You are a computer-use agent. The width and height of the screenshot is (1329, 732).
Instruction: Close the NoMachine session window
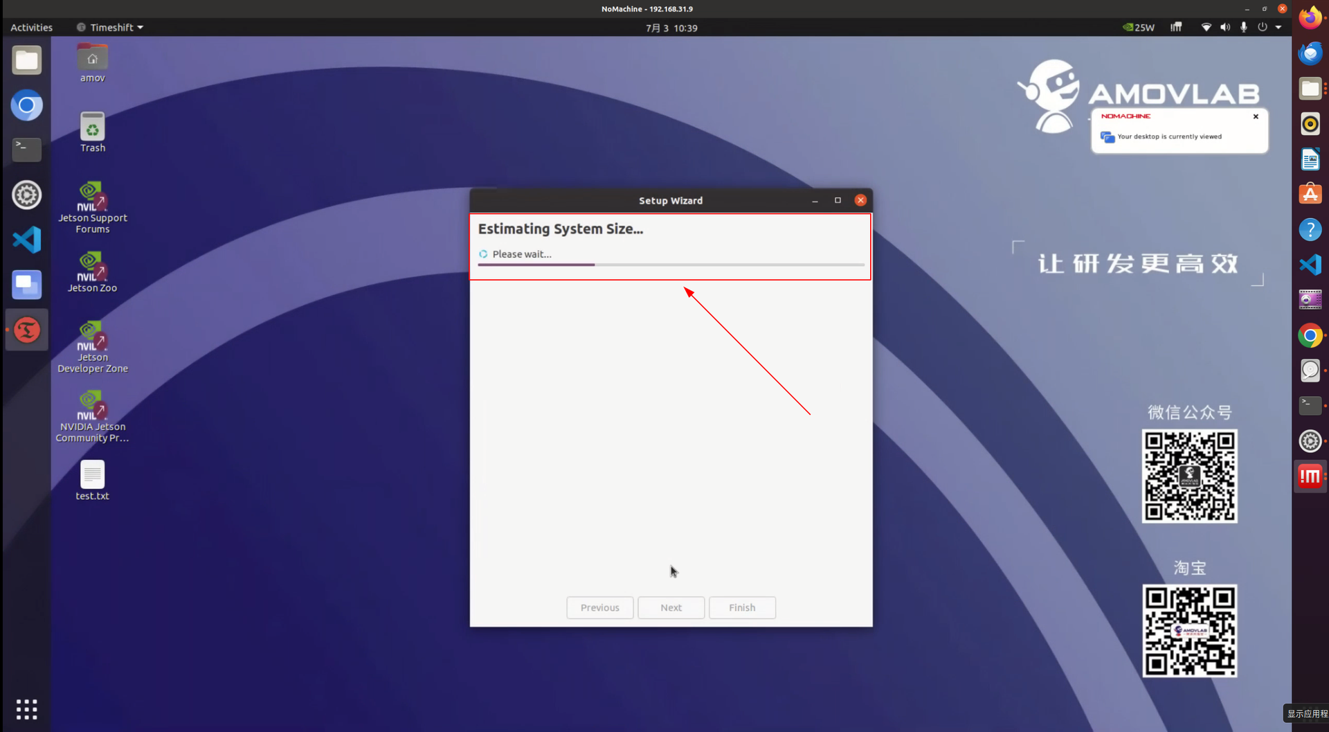pyautogui.click(x=1282, y=9)
